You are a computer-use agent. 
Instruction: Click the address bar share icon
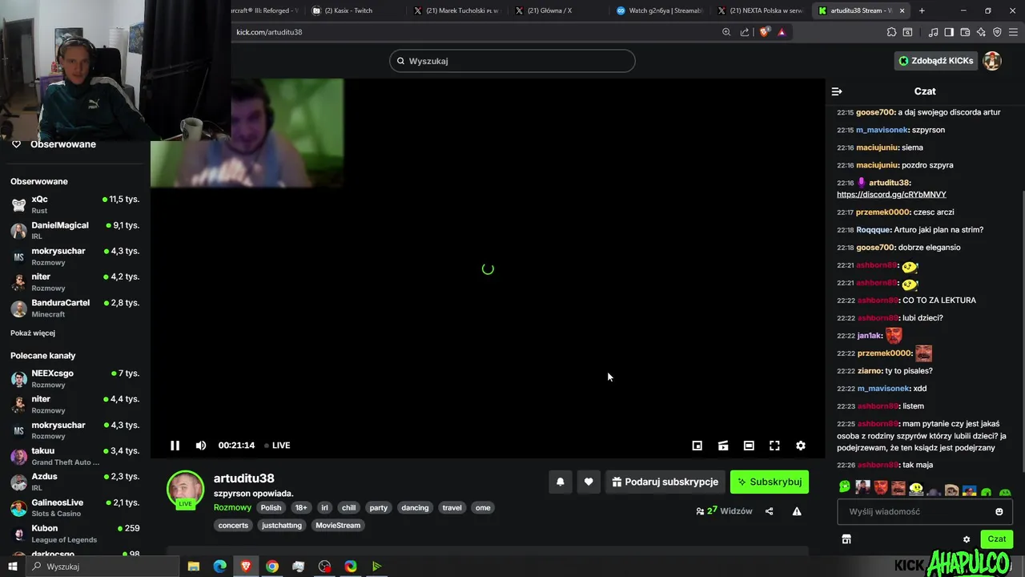(x=745, y=32)
